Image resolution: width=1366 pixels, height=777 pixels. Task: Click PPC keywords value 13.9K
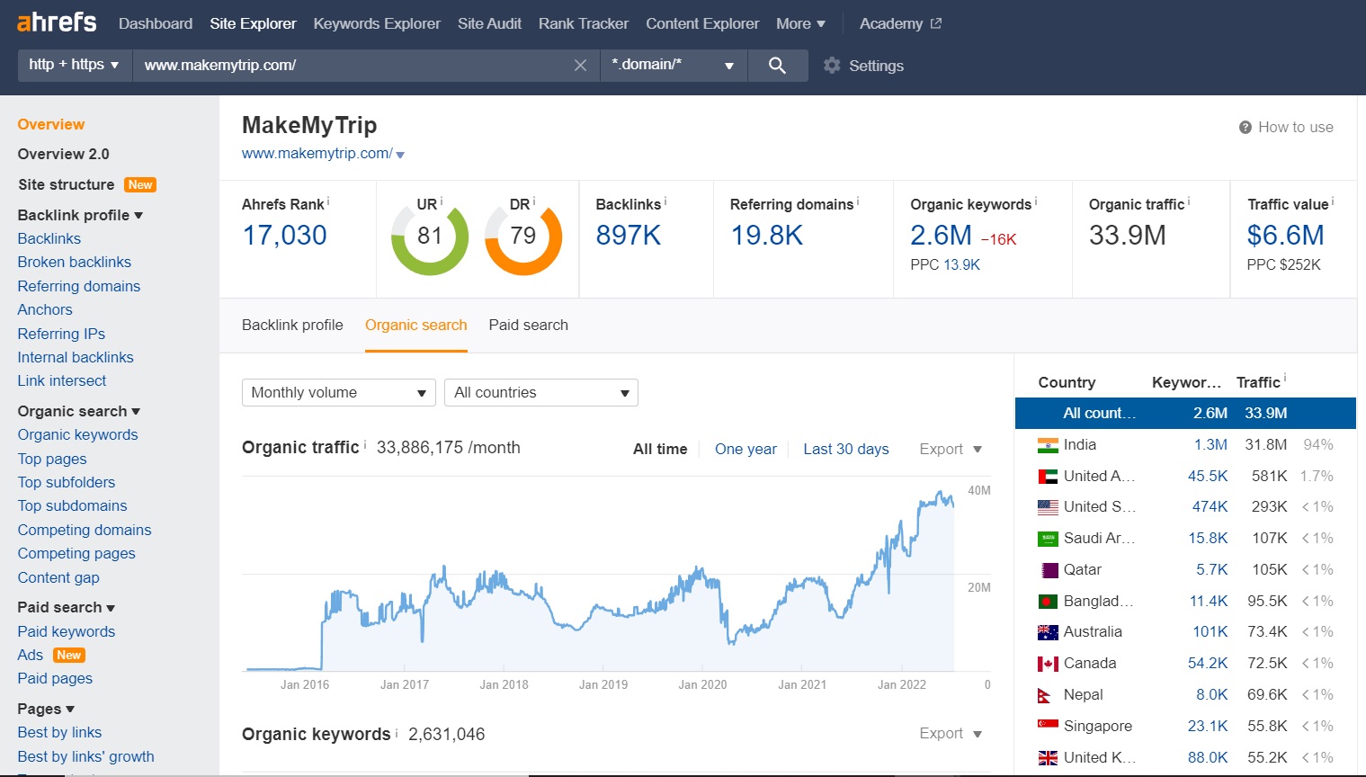pyautogui.click(x=961, y=264)
